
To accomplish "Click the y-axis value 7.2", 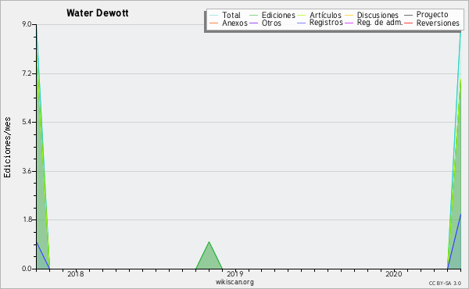I will (x=27, y=73).
